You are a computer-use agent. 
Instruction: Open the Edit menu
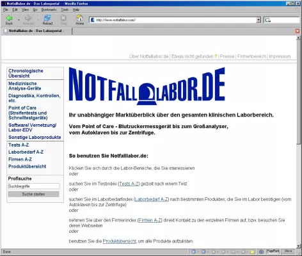click(15, 10)
